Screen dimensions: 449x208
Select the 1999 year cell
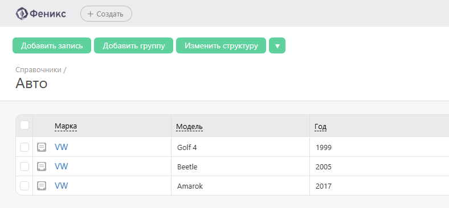(x=379, y=147)
